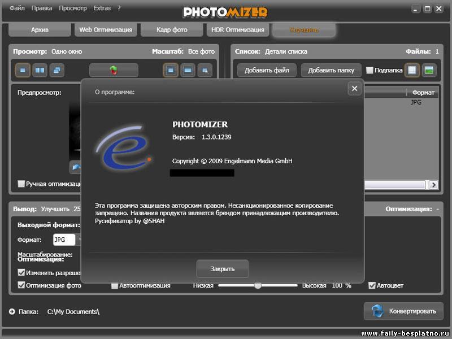This screenshot has height=339, width=452.
Task: Click version number 1.3.0.1239
Action: tap(216, 137)
